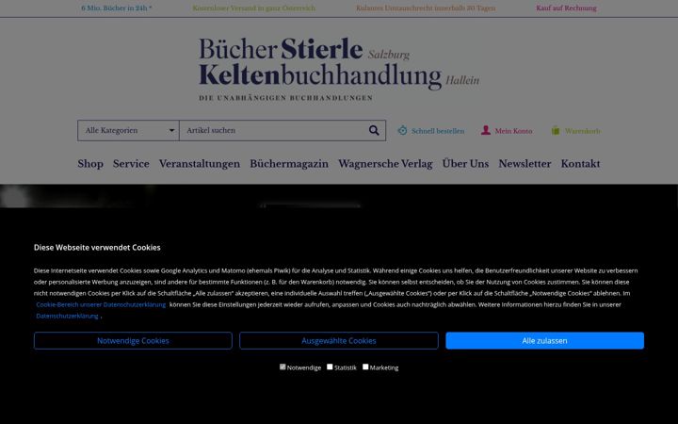Open Cookie-Bereich unserer Datenschutzerklärung link
The height and width of the screenshot is (424, 678).
pyautogui.click(x=101, y=304)
